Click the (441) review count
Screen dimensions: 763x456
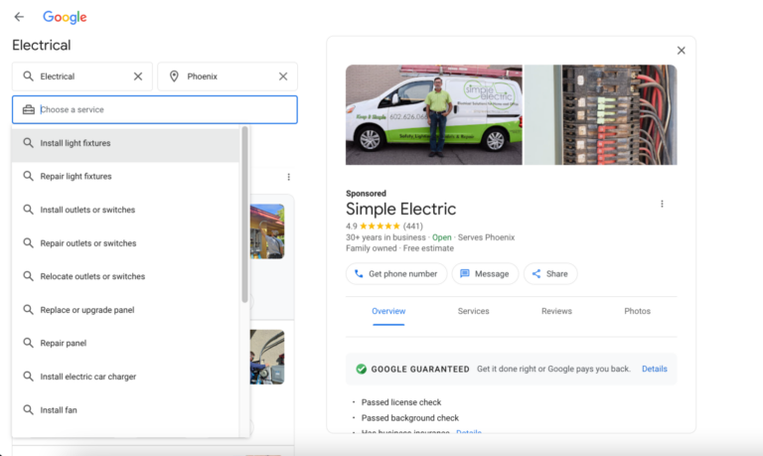(x=413, y=226)
